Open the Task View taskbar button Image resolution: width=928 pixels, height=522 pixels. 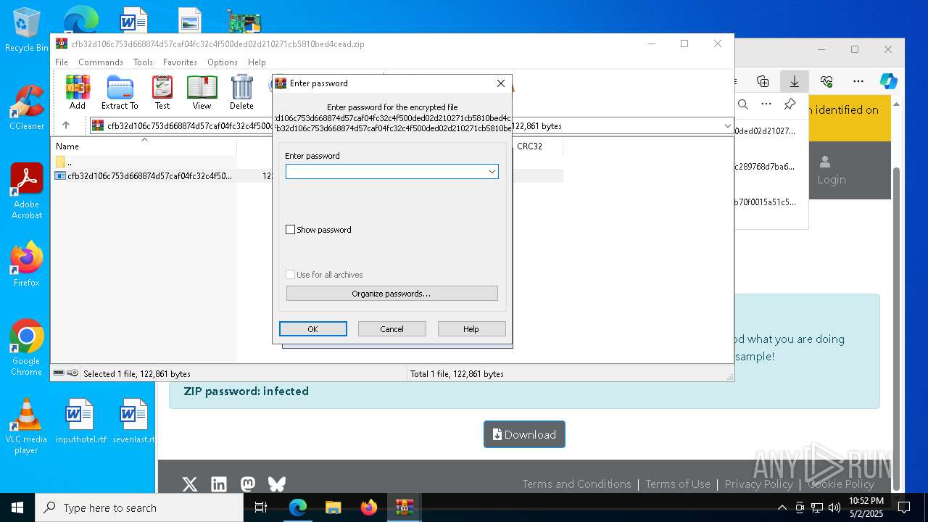[262, 507]
